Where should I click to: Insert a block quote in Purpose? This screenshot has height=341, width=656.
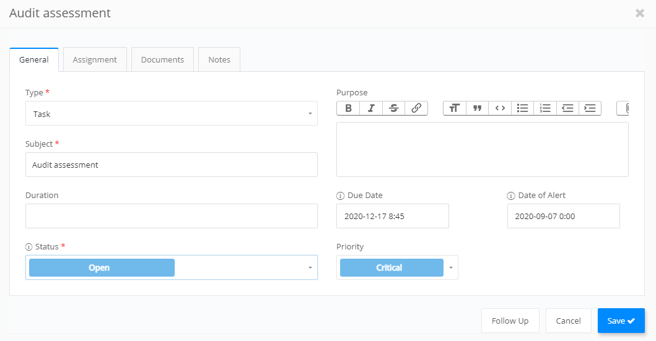pos(477,108)
